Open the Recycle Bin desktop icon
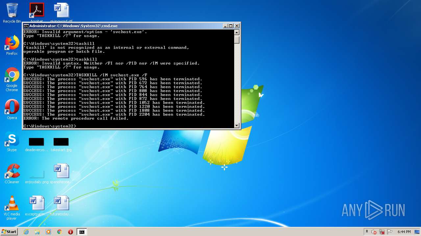Screen dimensions: 421x236 [12, 13]
